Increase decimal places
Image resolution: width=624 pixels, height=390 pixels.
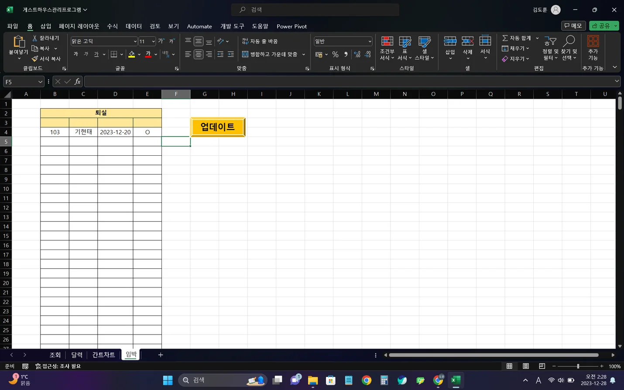pos(357,55)
